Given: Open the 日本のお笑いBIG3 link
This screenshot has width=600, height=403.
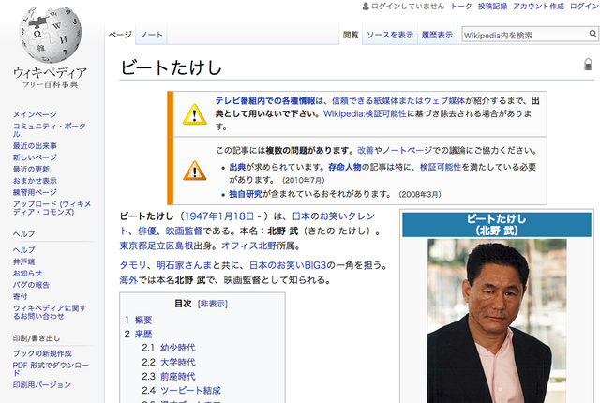Looking at the screenshot, I should 288,265.
